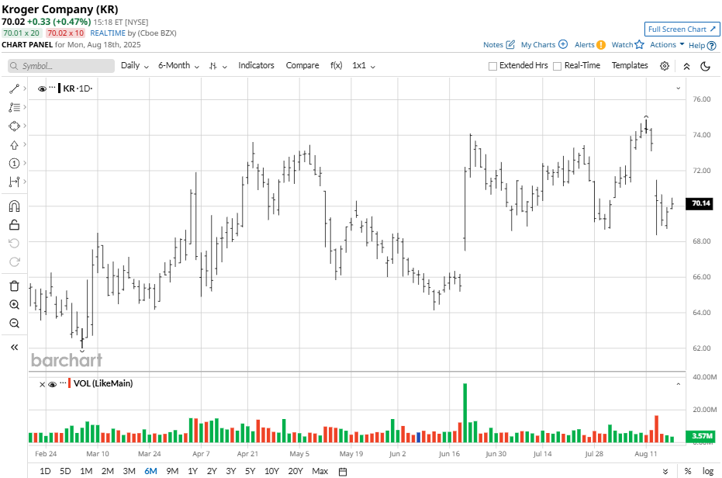Open the Compare menu
Screen dimensions: 722x478
(x=302, y=65)
